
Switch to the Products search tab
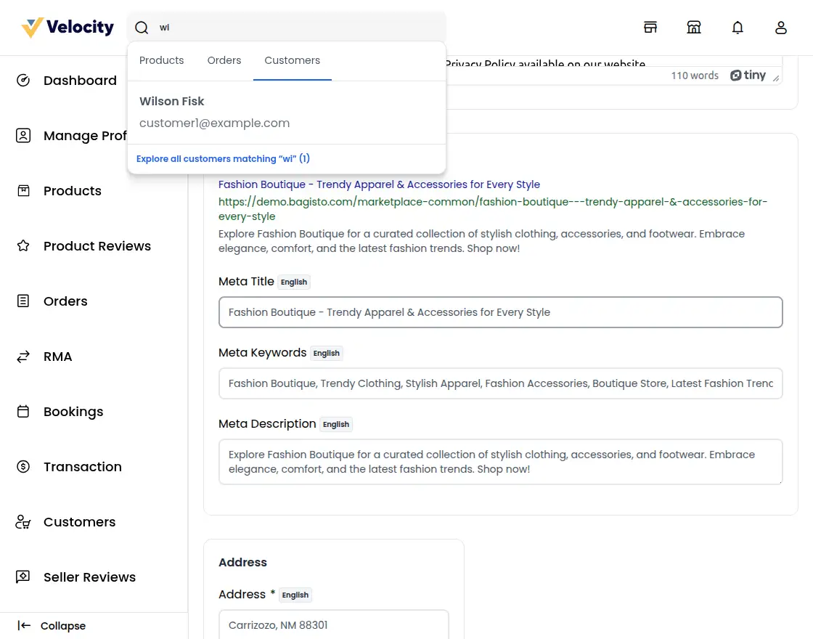click(x=161, y=60)
